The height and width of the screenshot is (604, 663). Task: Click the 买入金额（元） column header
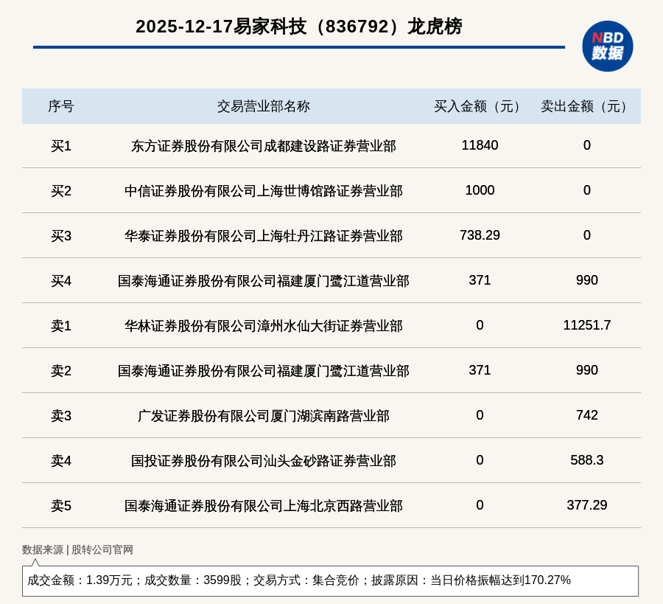click(x=480, y=106)
